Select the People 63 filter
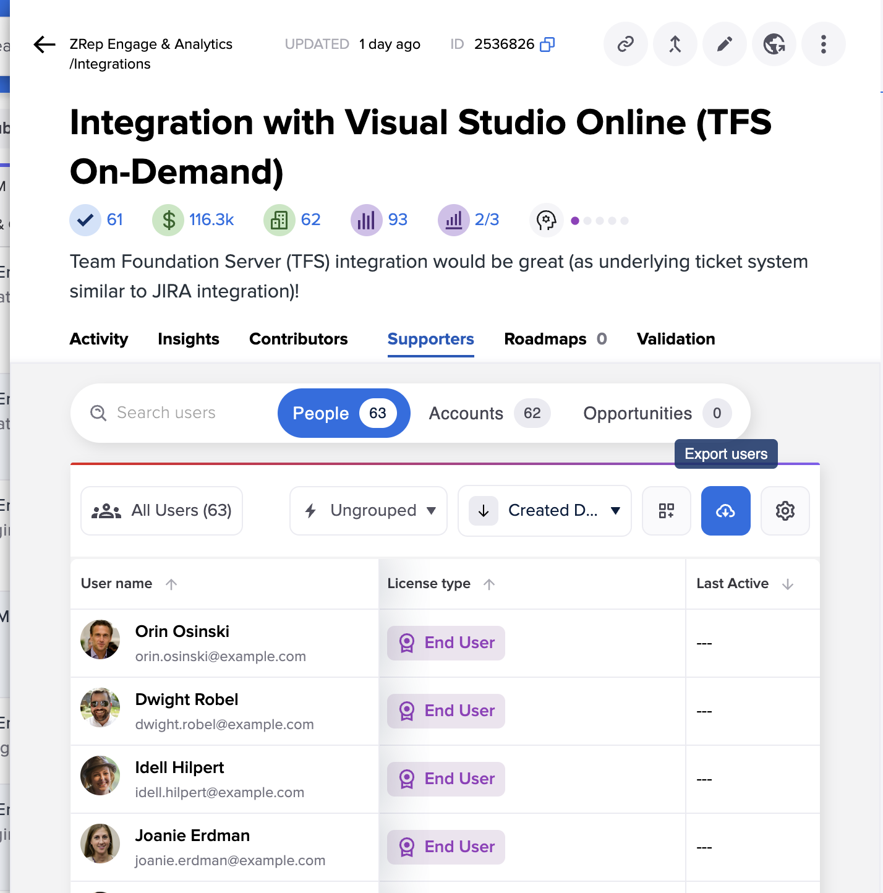This screenshot has width=883, height=893. (x=344, y=413)
